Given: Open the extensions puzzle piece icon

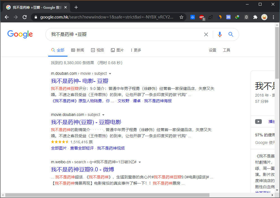Looking at the screenshot, I should pyautogui.click(x=255, y=17).
